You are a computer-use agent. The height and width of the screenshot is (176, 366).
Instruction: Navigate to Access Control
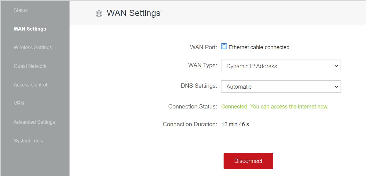30,85
